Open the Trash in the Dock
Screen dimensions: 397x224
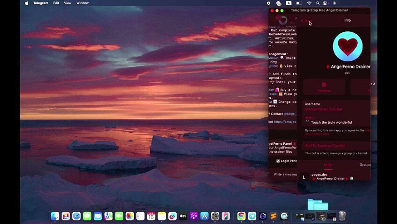pos(342,216)
